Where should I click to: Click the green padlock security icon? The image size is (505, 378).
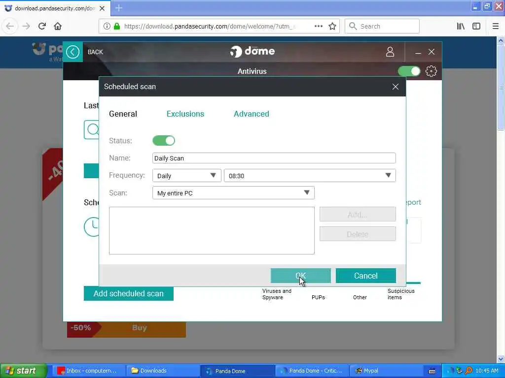[x=117, y=27]
